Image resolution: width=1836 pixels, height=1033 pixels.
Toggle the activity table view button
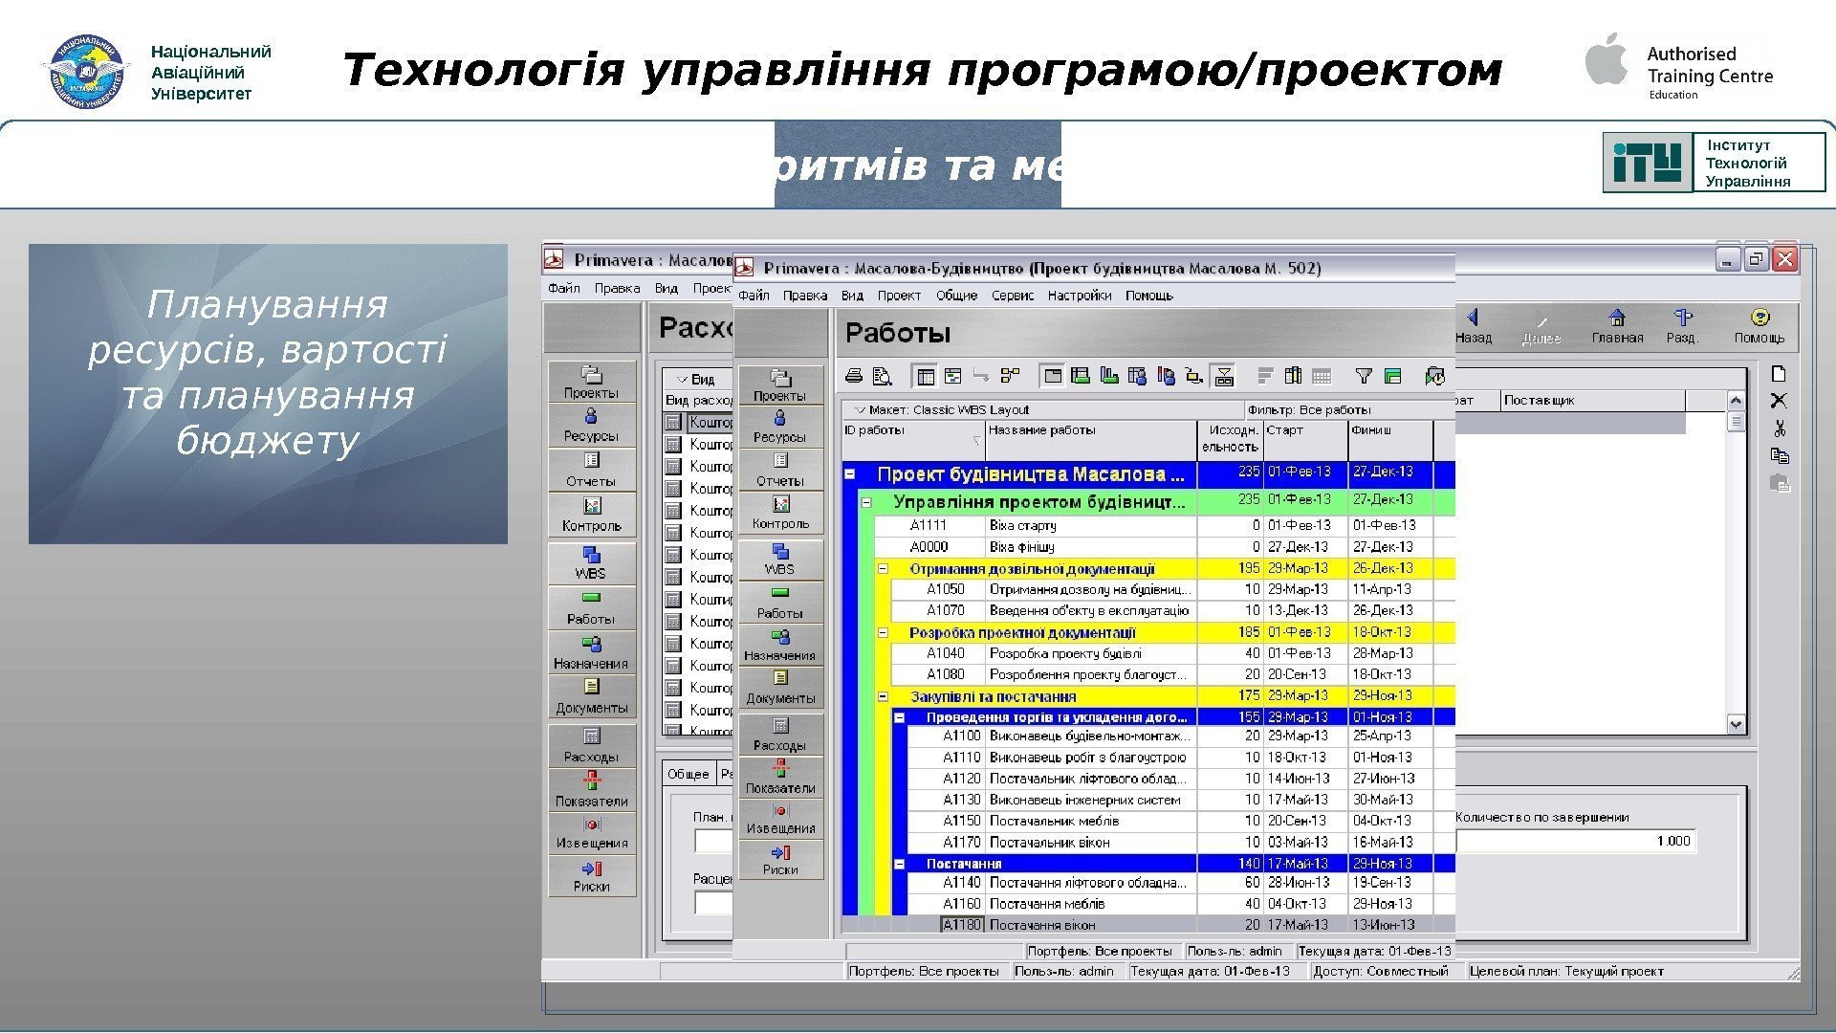[926, 376]
